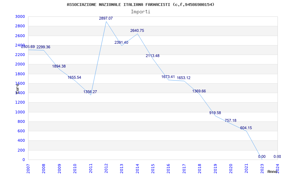Click the 2305.69 data label

coord(28,47)
